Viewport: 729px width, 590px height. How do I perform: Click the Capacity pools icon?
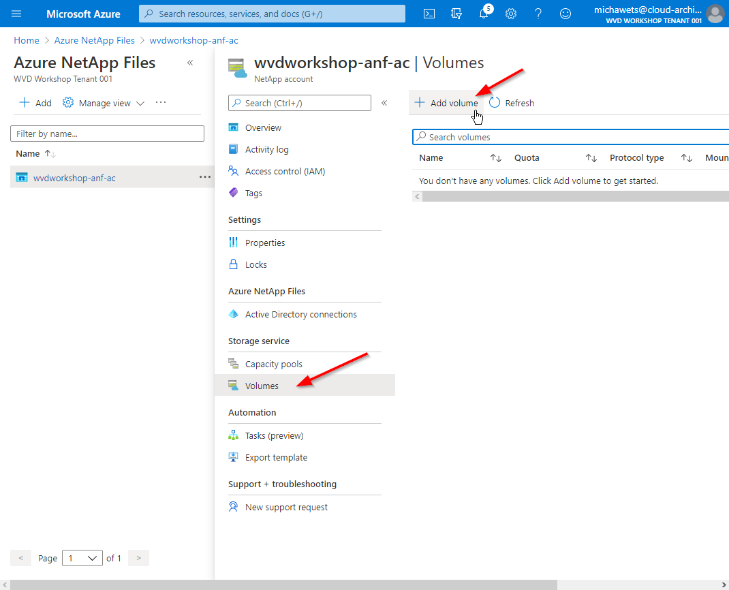(234, 364)
